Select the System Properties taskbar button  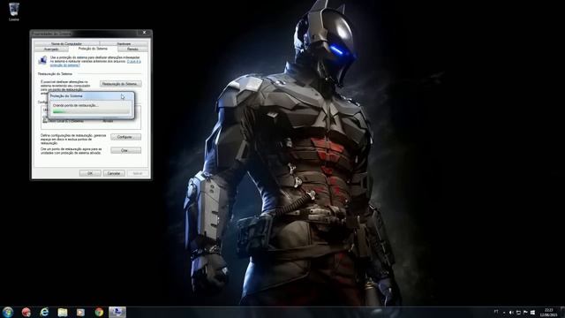coord(117,312)
